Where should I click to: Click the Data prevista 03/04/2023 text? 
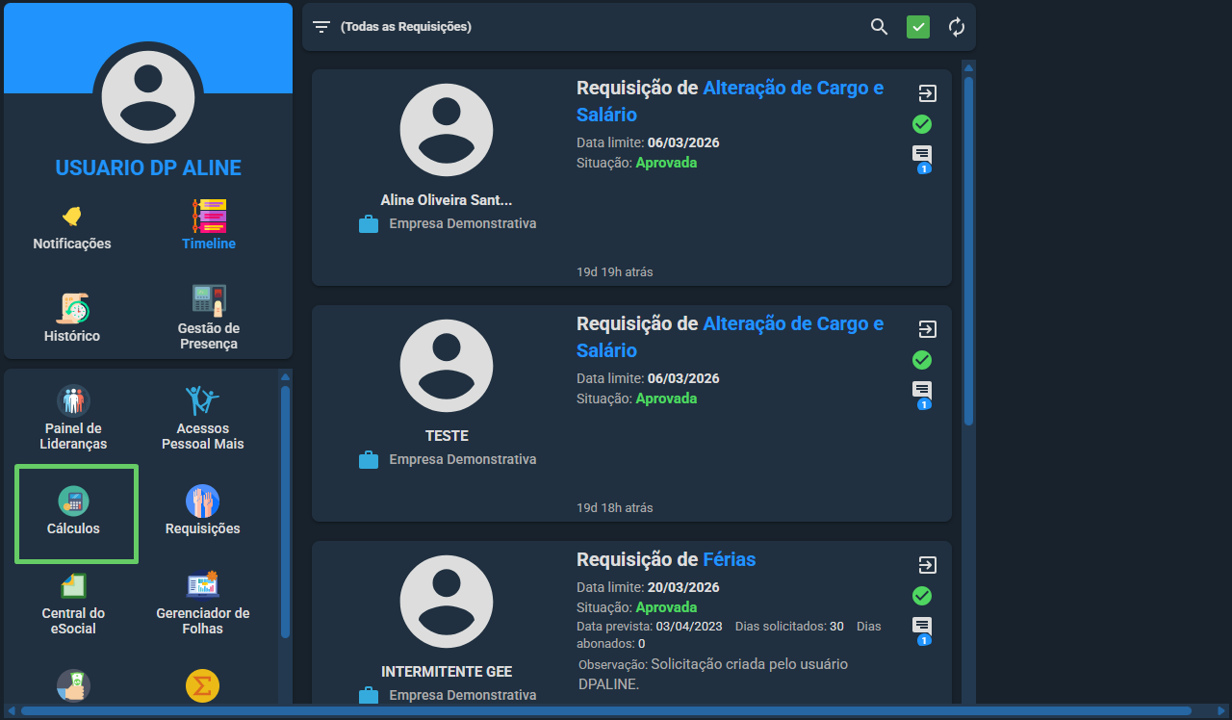tap(650, 627)
